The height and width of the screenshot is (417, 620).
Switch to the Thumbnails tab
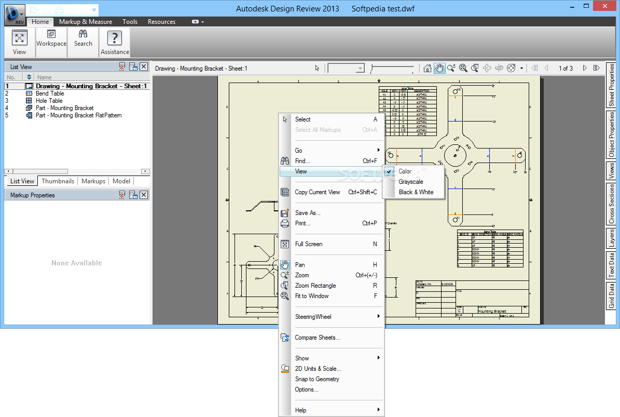(58, 181)
